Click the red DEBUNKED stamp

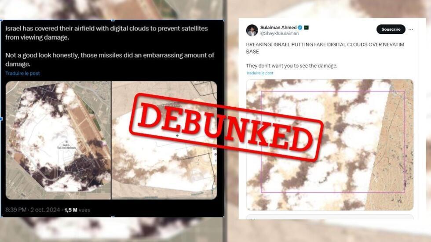[x=225, y=127]
